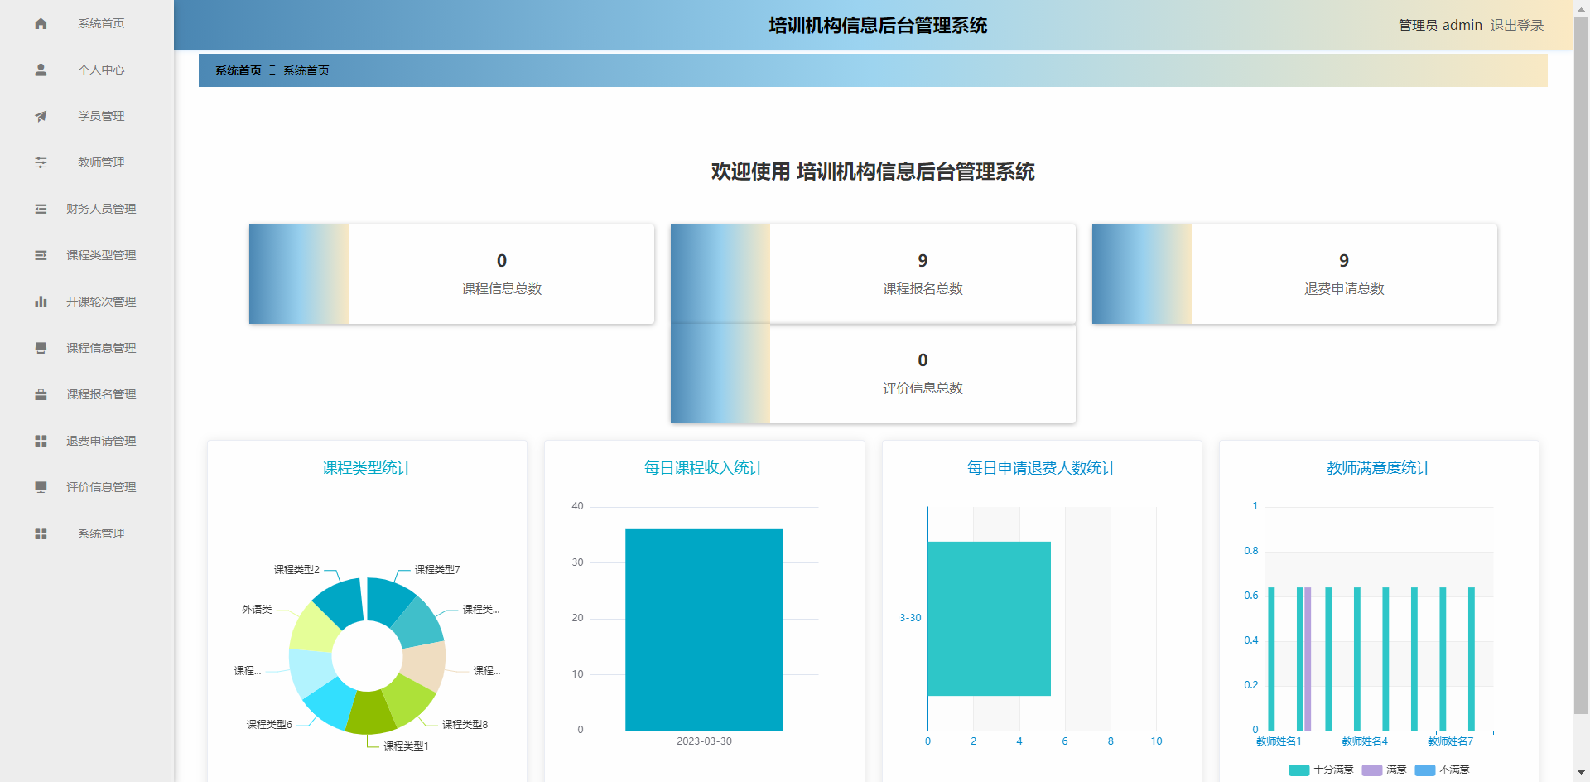Click the 教师姓名1 axis label
The width and height of the screenshot is (1590, 782).
[x=1279, y=741]
